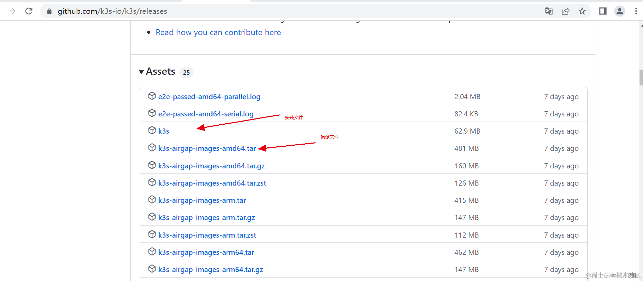Click the package icon beside k3s-airgap-images-arm.tar.gz

pyautogui.click(x=152, y=217)
